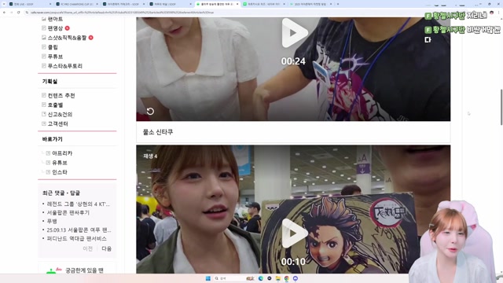The height and width of the screenshot is (283, 503).
Task: Click the browser back arrow
Action: [4, 13]
